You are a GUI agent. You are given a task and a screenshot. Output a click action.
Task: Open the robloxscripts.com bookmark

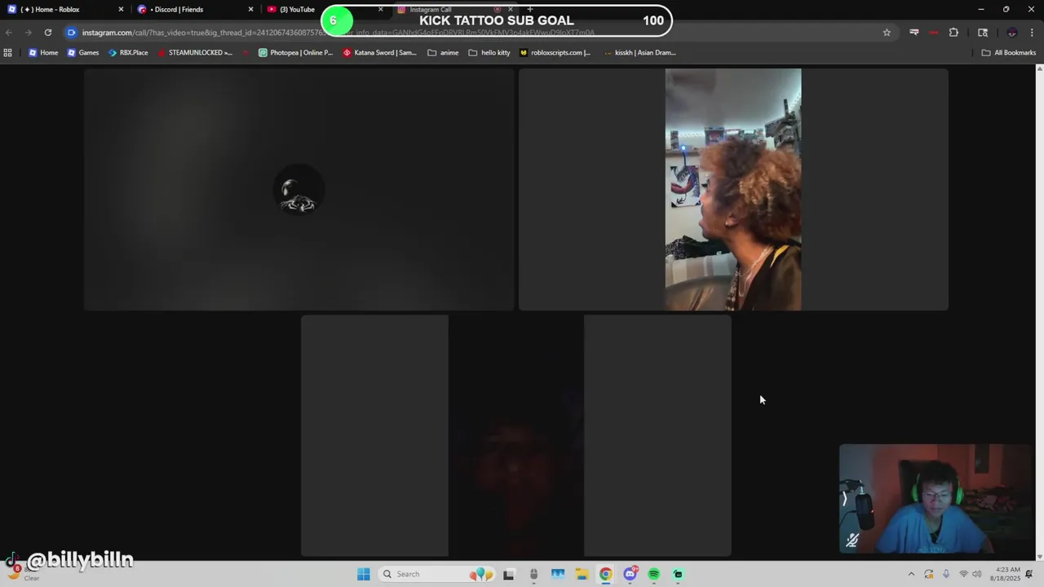[x=555, y=53]
